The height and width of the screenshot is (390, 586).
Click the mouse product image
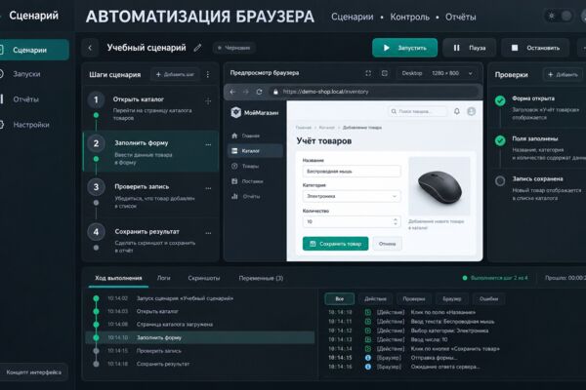point(439,186)
